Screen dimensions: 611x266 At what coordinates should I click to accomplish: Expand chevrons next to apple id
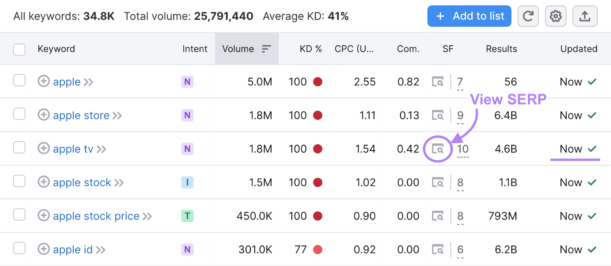101,250
